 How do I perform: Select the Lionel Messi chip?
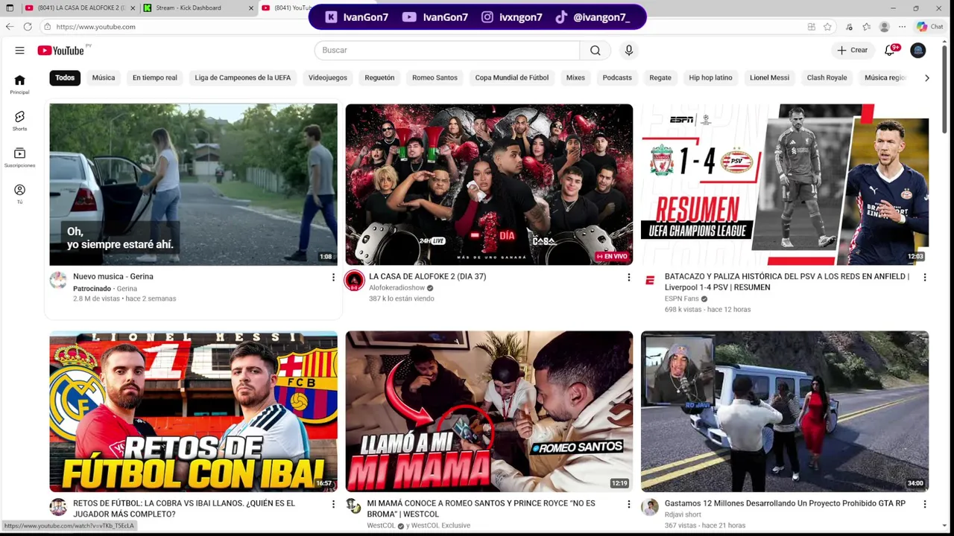point(769,77)
